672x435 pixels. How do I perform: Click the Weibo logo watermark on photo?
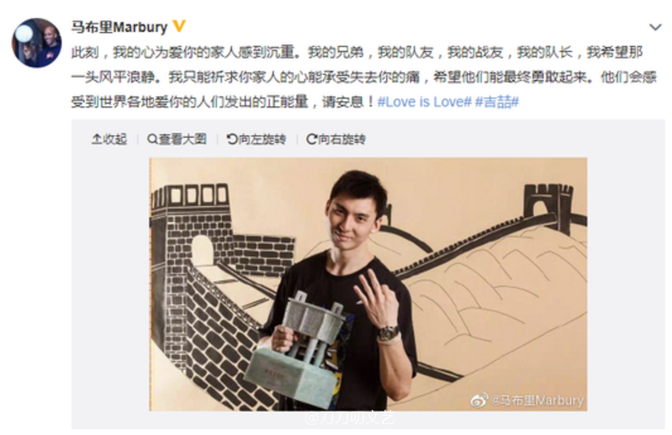click(479, 401)
